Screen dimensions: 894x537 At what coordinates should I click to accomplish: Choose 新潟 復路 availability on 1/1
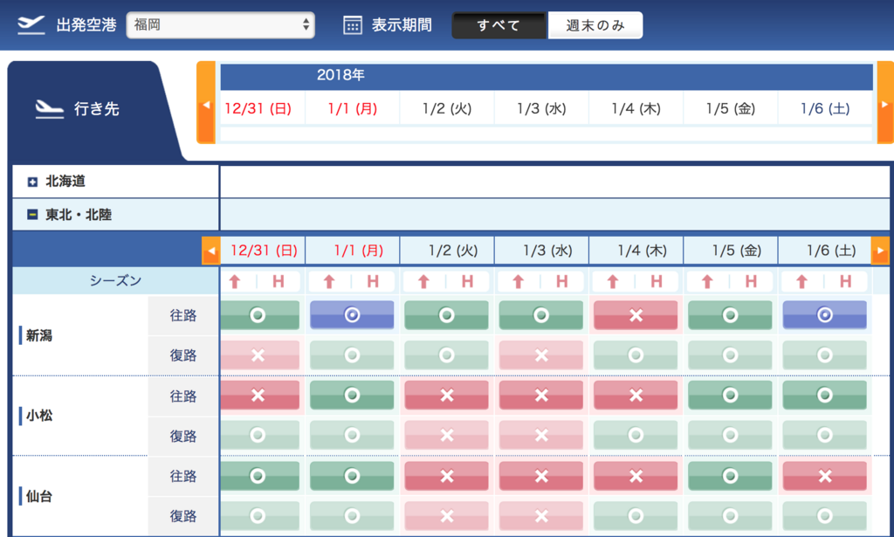tap(352, 355)
